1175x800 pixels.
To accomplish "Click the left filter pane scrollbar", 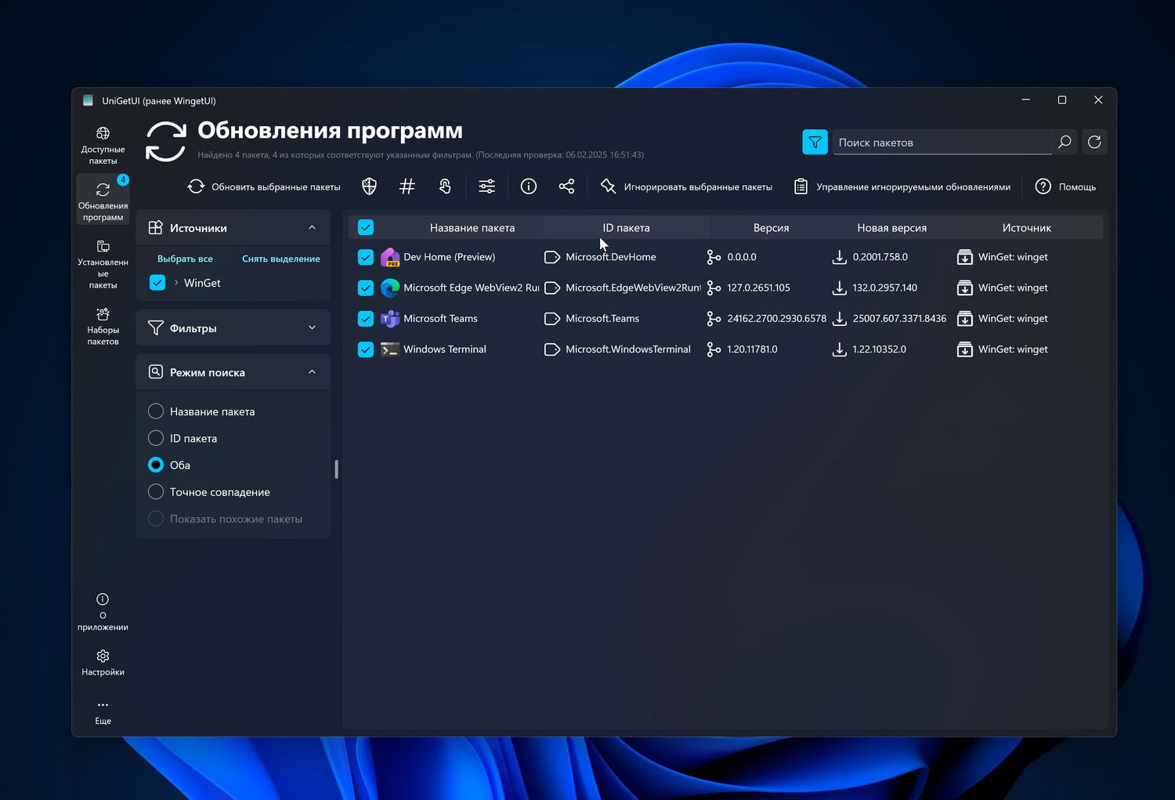I will [x=336, y=469].
